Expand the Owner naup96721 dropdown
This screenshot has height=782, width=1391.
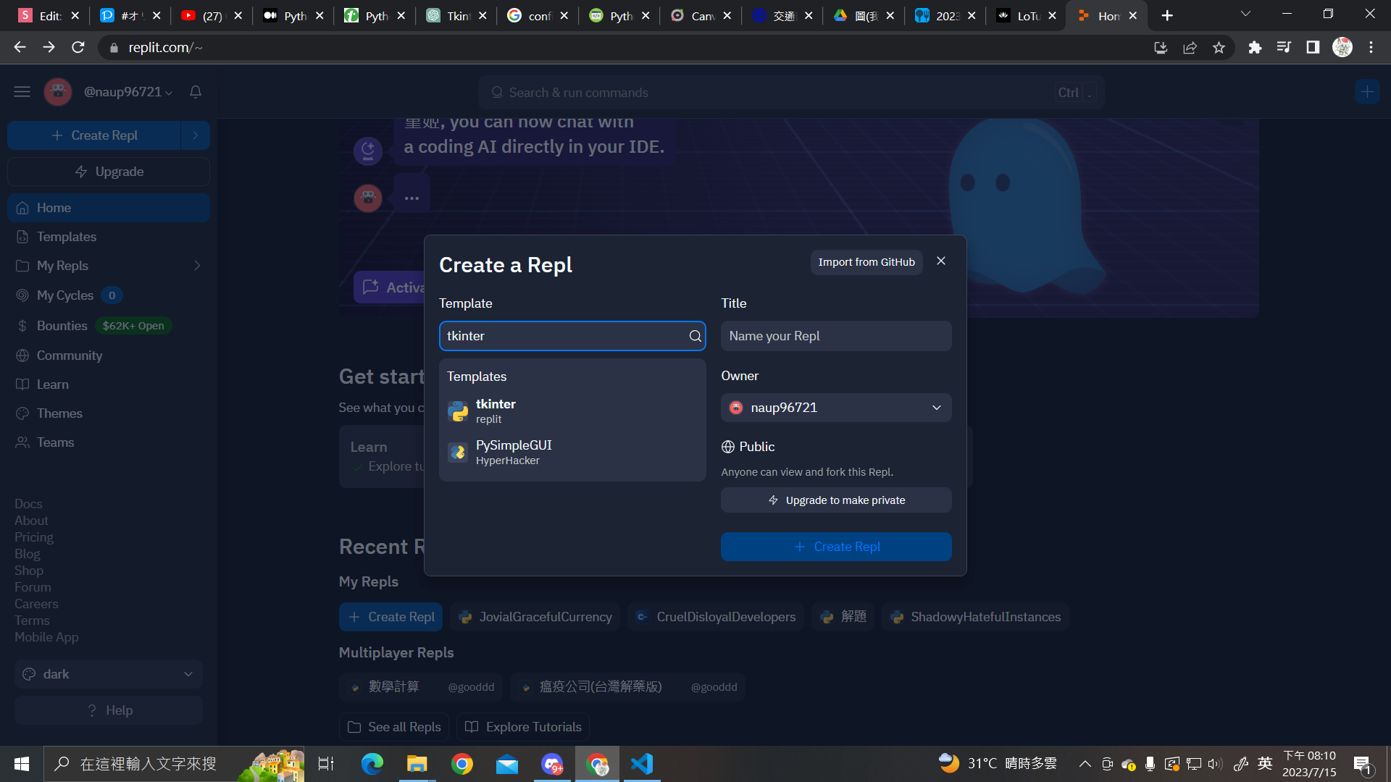click(x=836, y=408)
